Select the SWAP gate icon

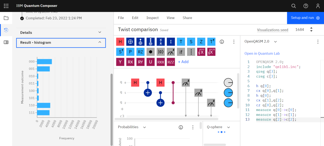click(x=161, y=41)
